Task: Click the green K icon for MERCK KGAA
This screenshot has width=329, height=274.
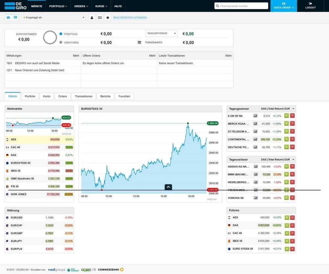Action: (x=287, y=123)
